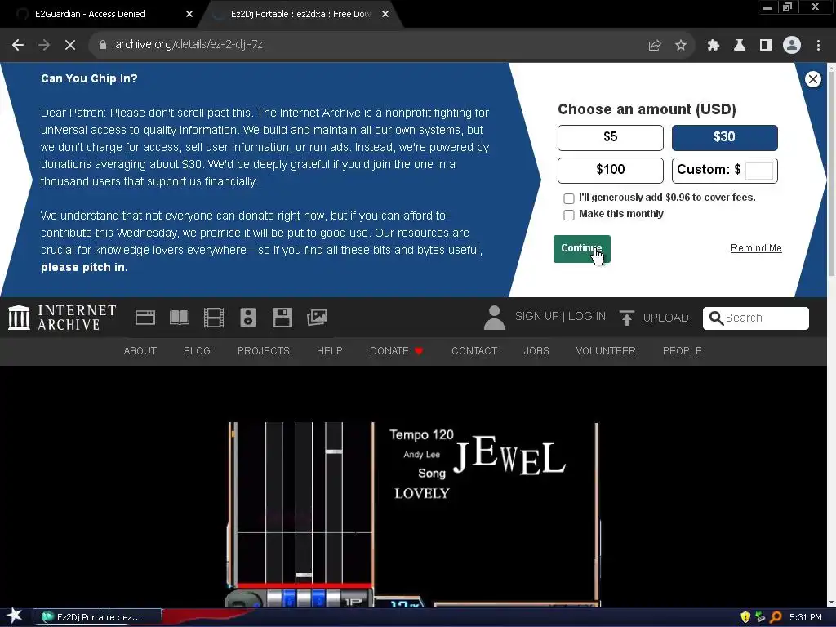Click the Internet Archive logo
The height and width of the screenshot is (627, 836).
click(62, 318)
